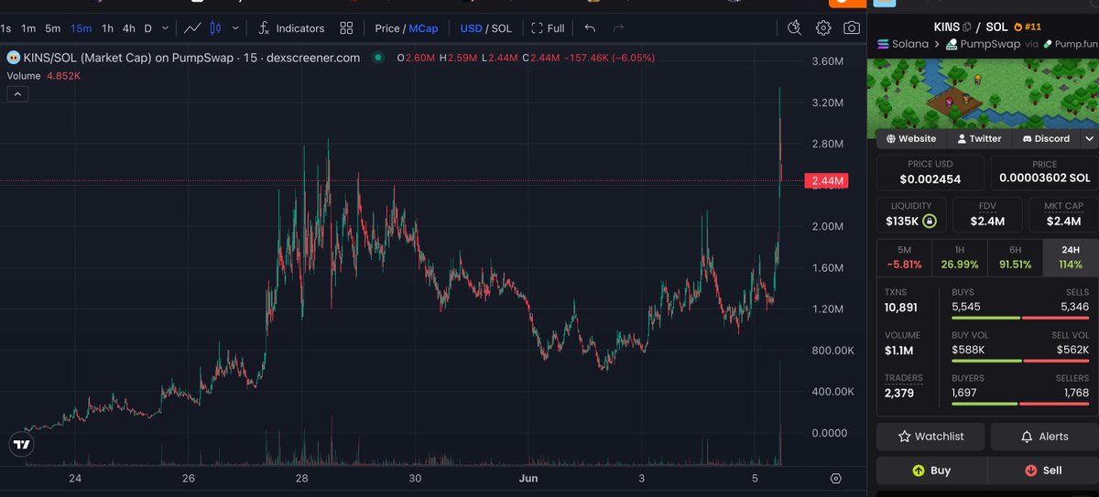Open the Indicators menu
1099x497 pixels.
click(x=291, y=28)
